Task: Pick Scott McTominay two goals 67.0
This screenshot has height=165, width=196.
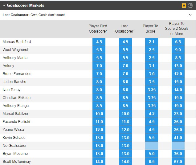Action: [178, 162]
